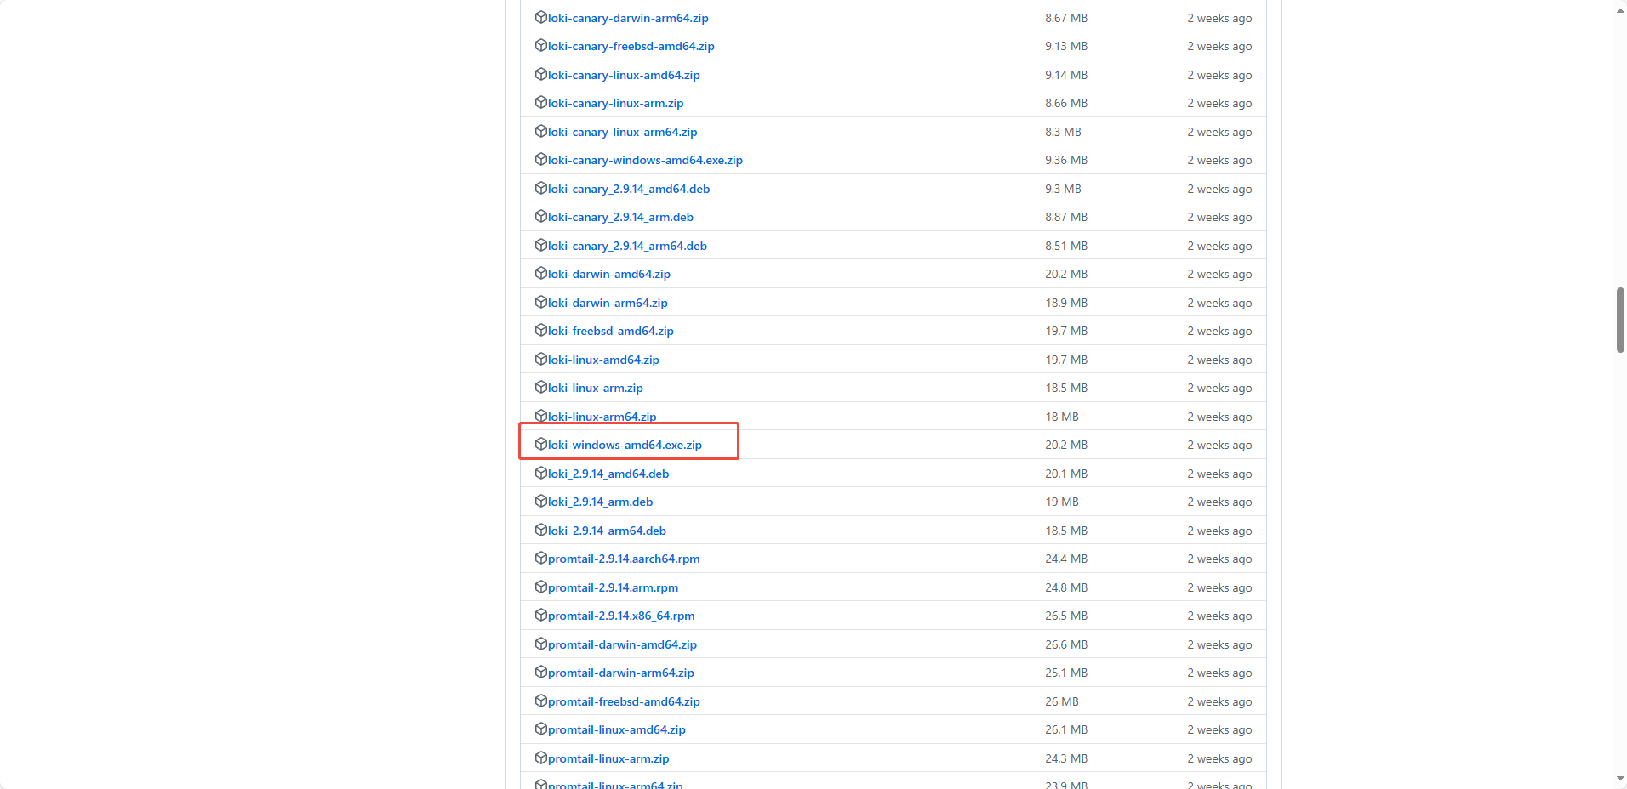Download promtail-2.9.14.x86_64.rpm
Image resolution: width=1627 pixels, height=789 pixels.
click(621, 616)
